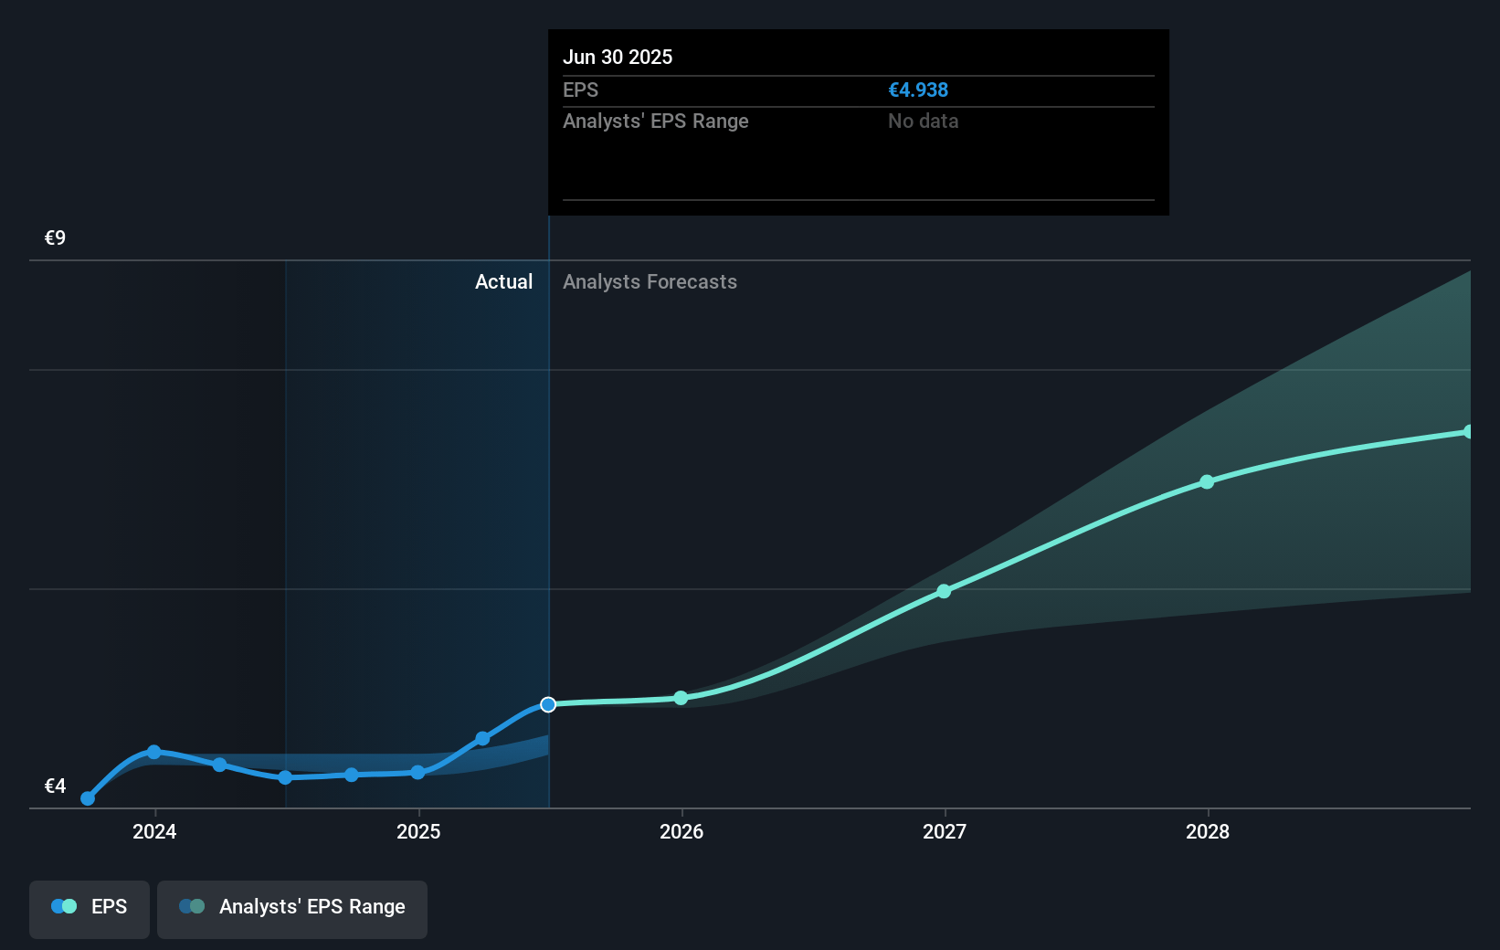Click the Analysts Forecasts section label

pyautogui.click(x=650, y=282)
